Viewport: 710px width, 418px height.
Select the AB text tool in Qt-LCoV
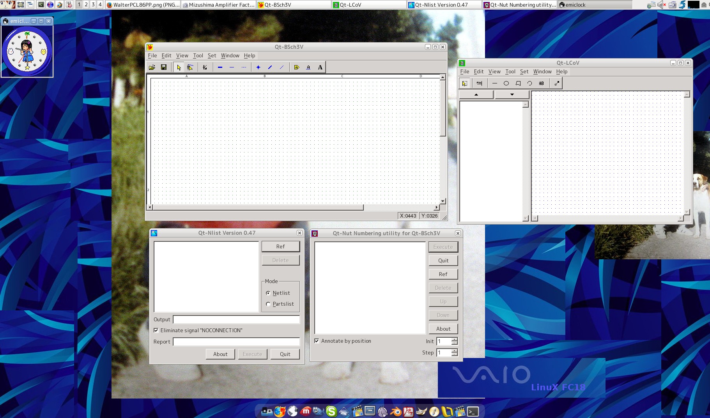(541, 83)
